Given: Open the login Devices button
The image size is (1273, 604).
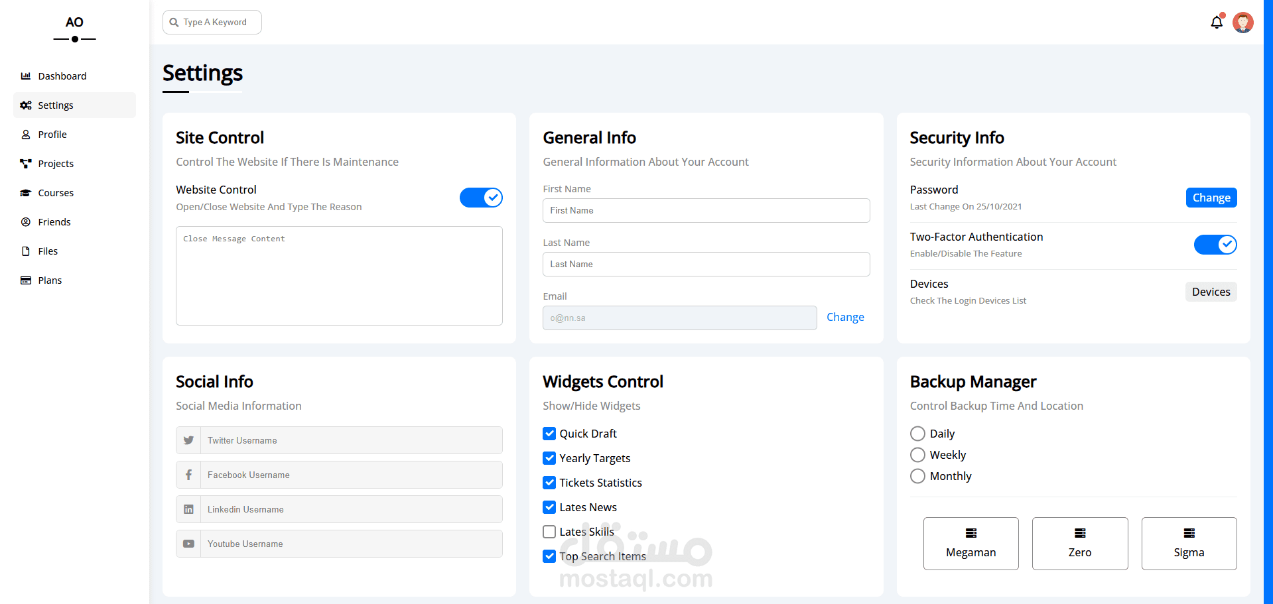Looking at the screenshot, I should pyautogui.click(x=1211, y=292).
